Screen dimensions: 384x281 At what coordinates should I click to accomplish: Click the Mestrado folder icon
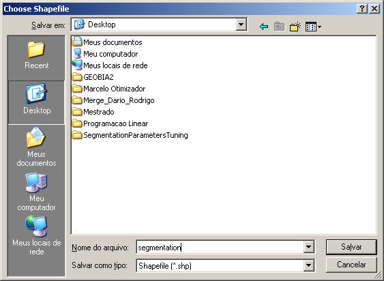[77, 112]
